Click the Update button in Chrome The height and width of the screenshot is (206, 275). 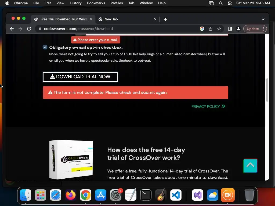pyautogui.click(x=252, y=29)
